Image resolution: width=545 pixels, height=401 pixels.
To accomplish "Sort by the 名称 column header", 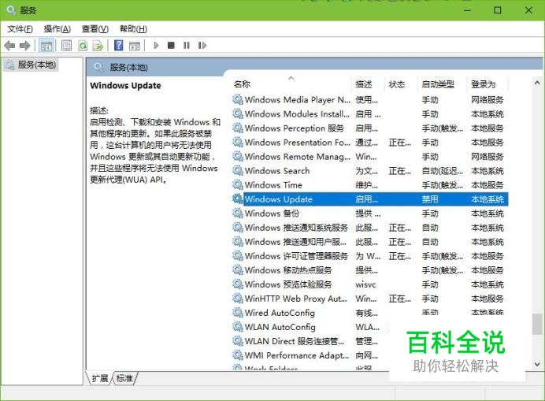I will pos(292,84).
